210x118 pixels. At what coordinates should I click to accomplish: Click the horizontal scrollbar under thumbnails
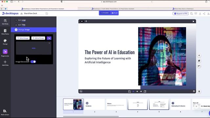pyautogui.click(x=91, y=116)
